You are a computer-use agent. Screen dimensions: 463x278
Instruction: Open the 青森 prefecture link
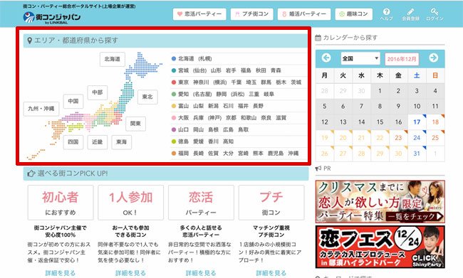276,70
